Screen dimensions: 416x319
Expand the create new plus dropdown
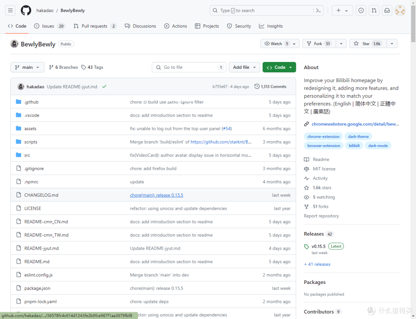point(342,11)
